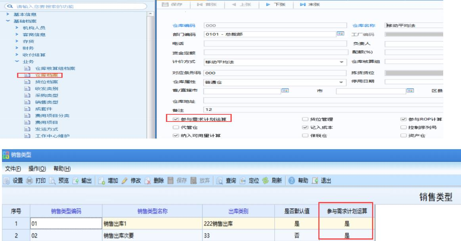This screenshot has width=461, height=241.
Task: Open the 计价方式 dropdown
Action: click(x=341, y=63)
